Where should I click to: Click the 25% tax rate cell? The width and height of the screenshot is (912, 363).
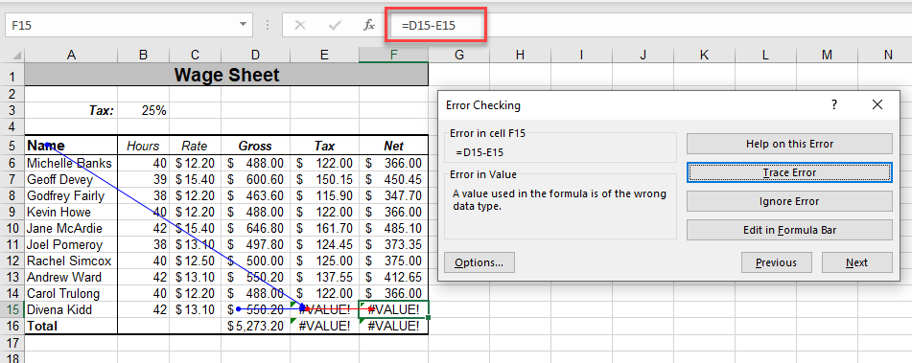point(144,110)
